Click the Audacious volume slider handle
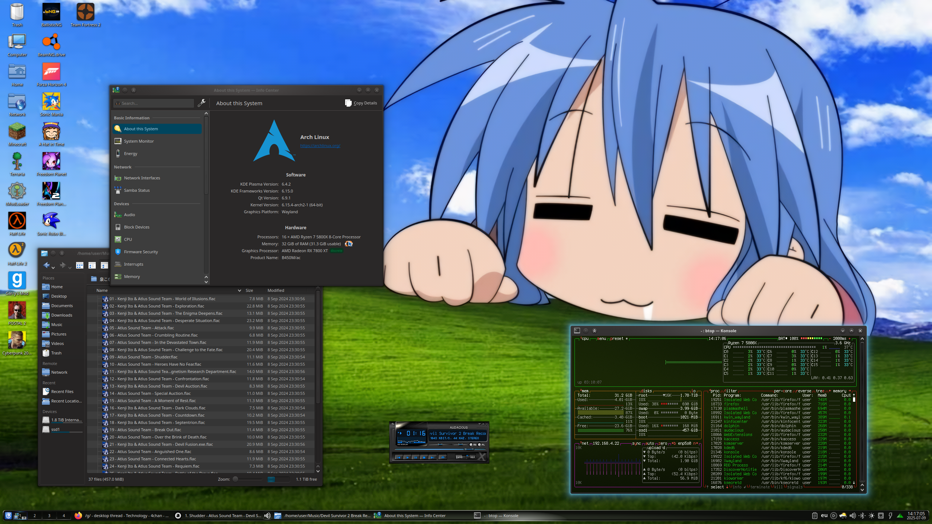 pyautogui.click(x=440, y=444)
